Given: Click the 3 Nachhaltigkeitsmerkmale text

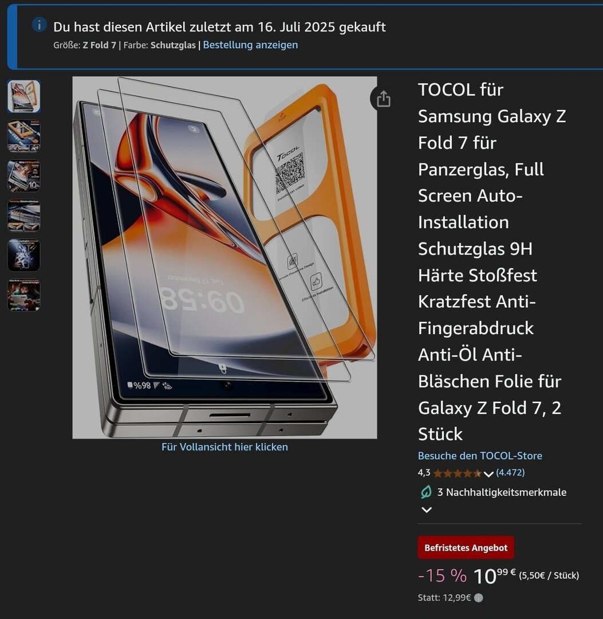Looking at the screenshot, I should (x=502, y=492).
